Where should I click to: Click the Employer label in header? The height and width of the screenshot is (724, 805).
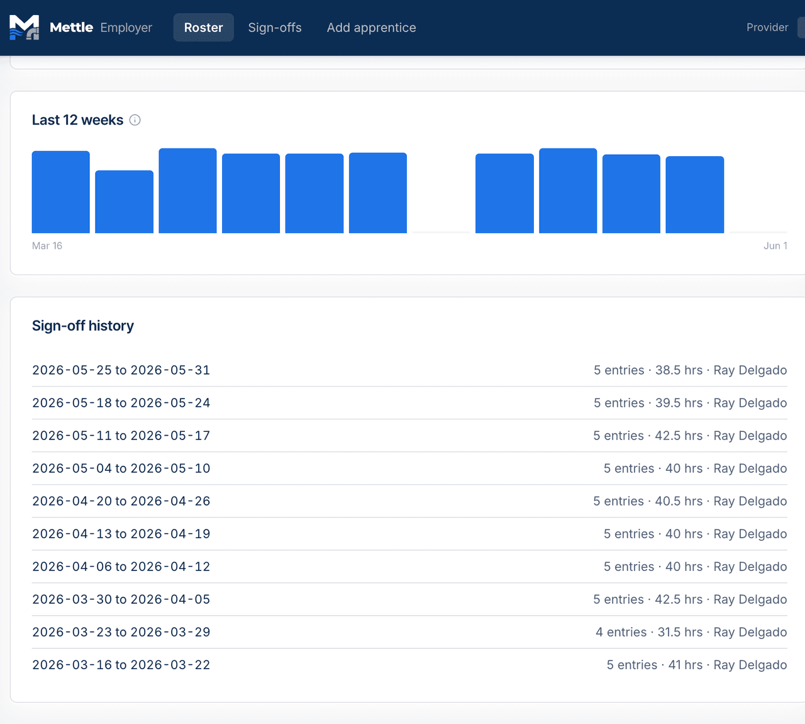pyautogui.click(x=126, y=28)
